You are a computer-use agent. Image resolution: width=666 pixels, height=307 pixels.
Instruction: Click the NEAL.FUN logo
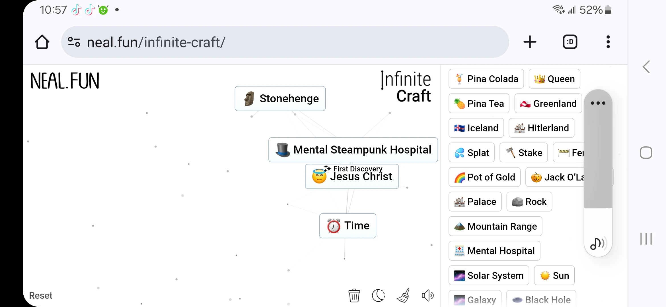coord(65,81)
